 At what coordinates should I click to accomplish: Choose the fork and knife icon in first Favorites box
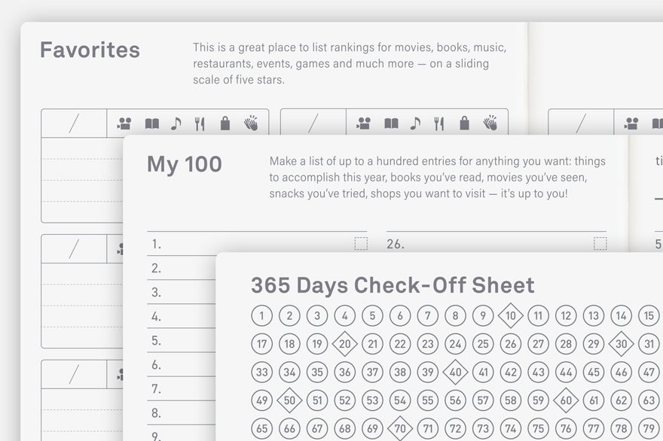[200, 123]
